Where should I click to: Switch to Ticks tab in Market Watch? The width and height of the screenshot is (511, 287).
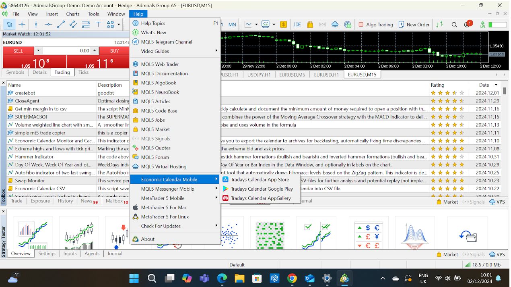(x=83, y=72)
